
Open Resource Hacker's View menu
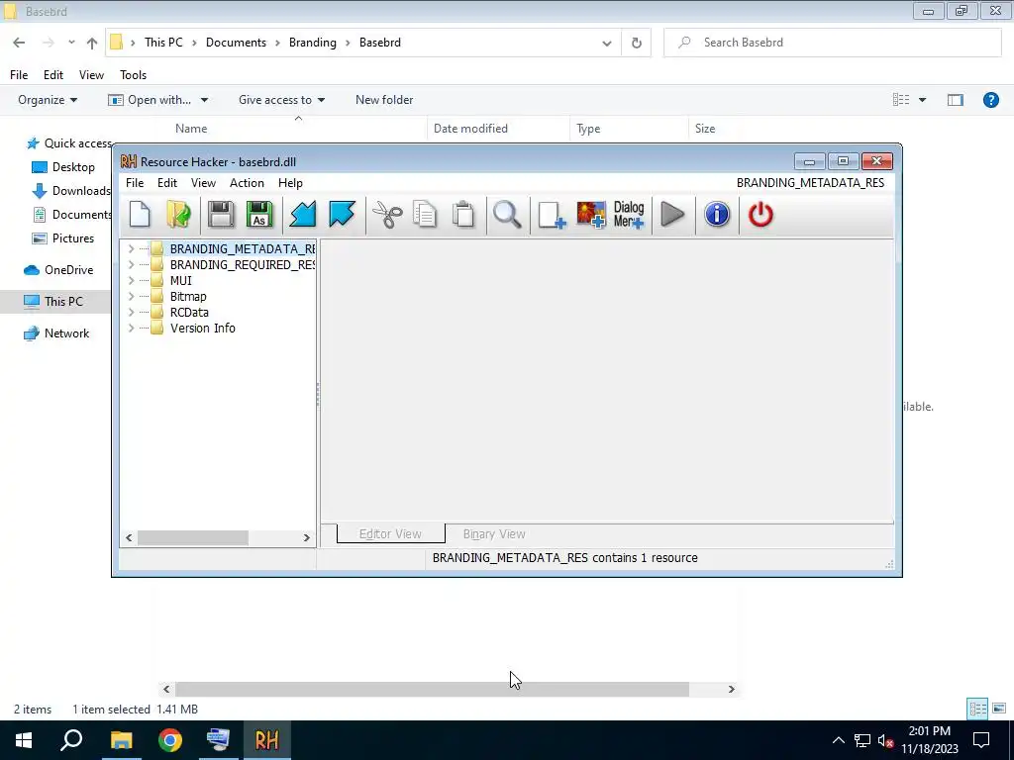coord(203,183)
